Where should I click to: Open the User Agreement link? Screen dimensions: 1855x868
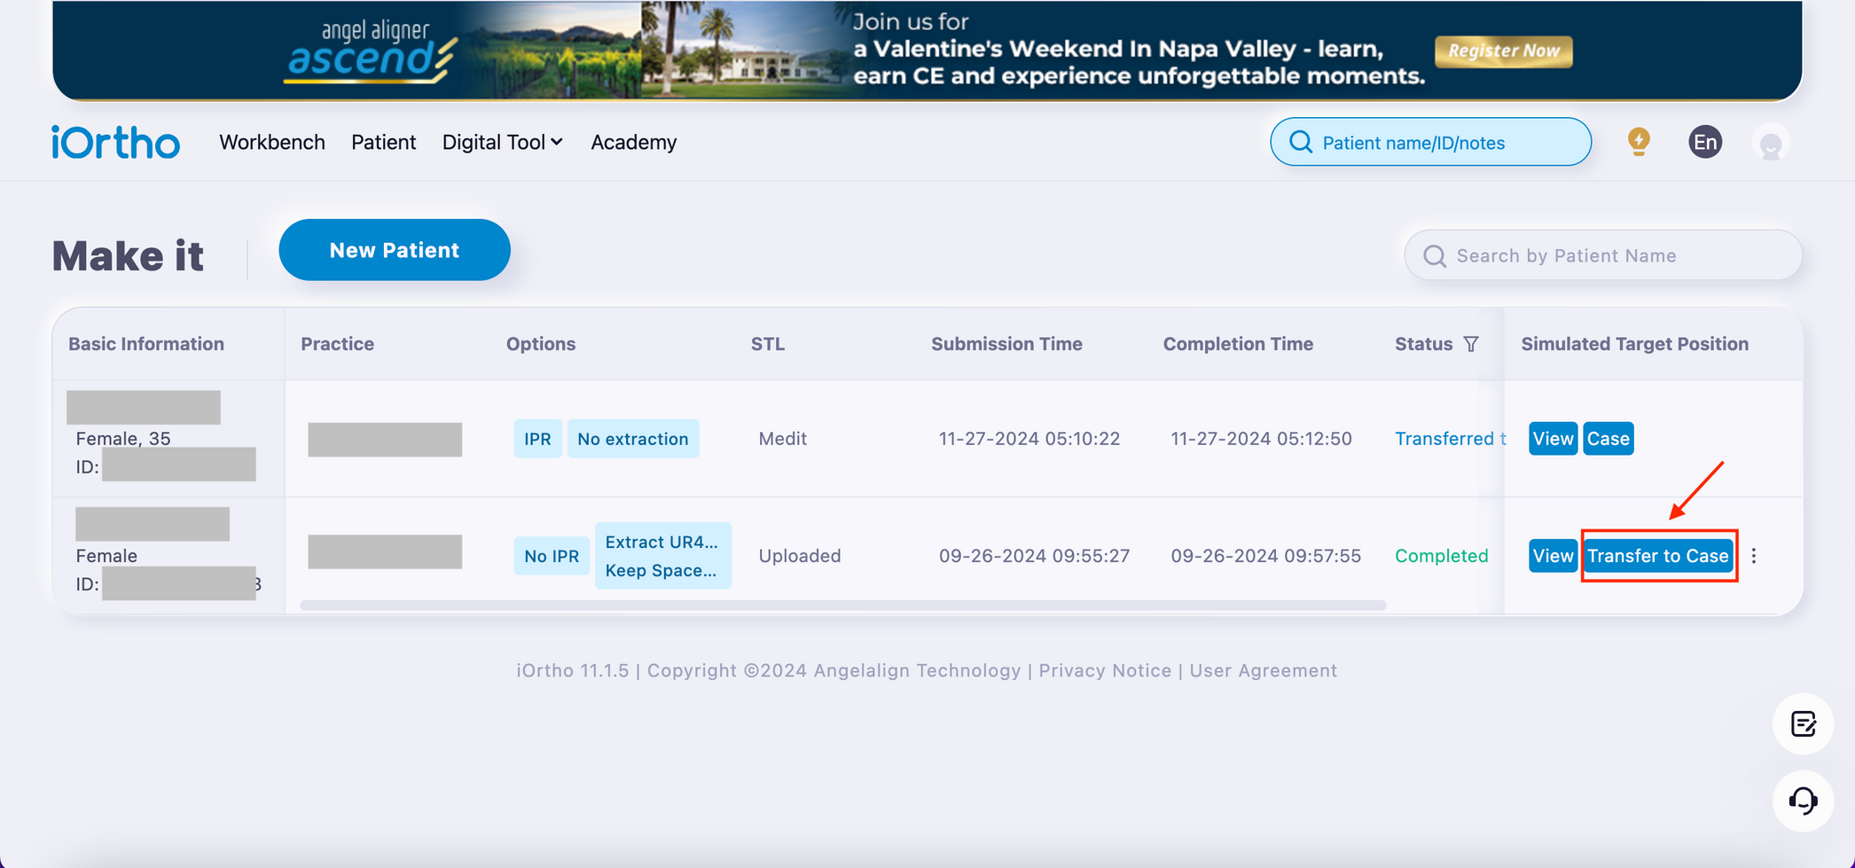pos(1264,671)
